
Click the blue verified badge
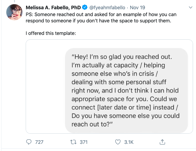coord(85,7)
